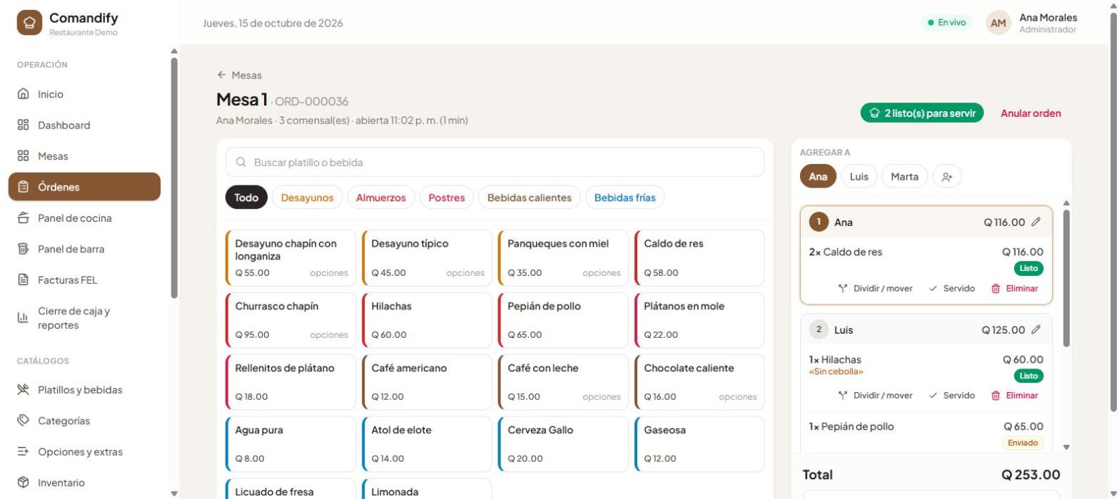Eliminar the Hilachas item

(1014, 396)
